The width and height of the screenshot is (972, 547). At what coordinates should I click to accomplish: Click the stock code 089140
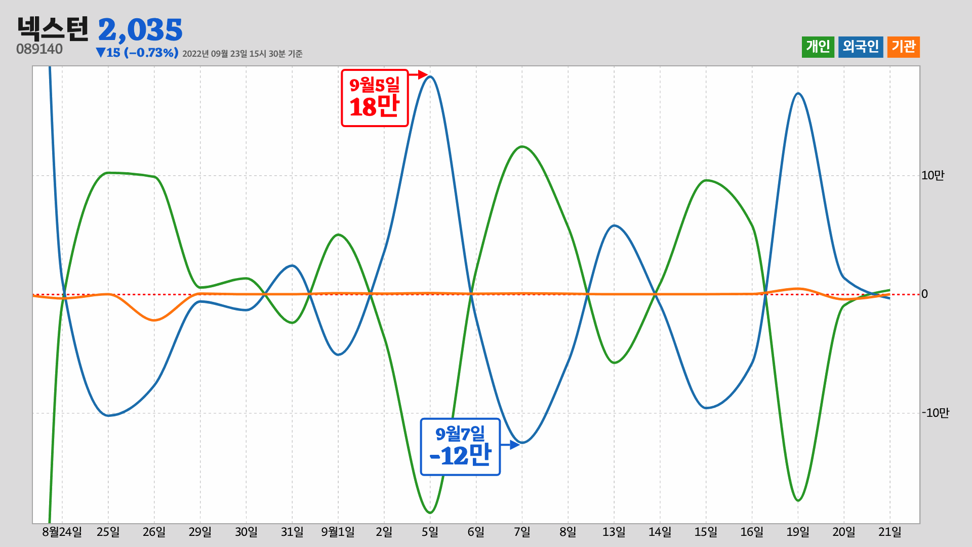point(39,49)
